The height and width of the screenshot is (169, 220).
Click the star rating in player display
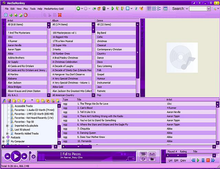pyautogui.click(x=123, y=154)
